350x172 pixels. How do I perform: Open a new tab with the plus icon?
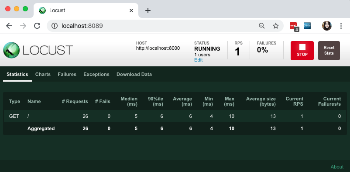[x=148, y=10]
